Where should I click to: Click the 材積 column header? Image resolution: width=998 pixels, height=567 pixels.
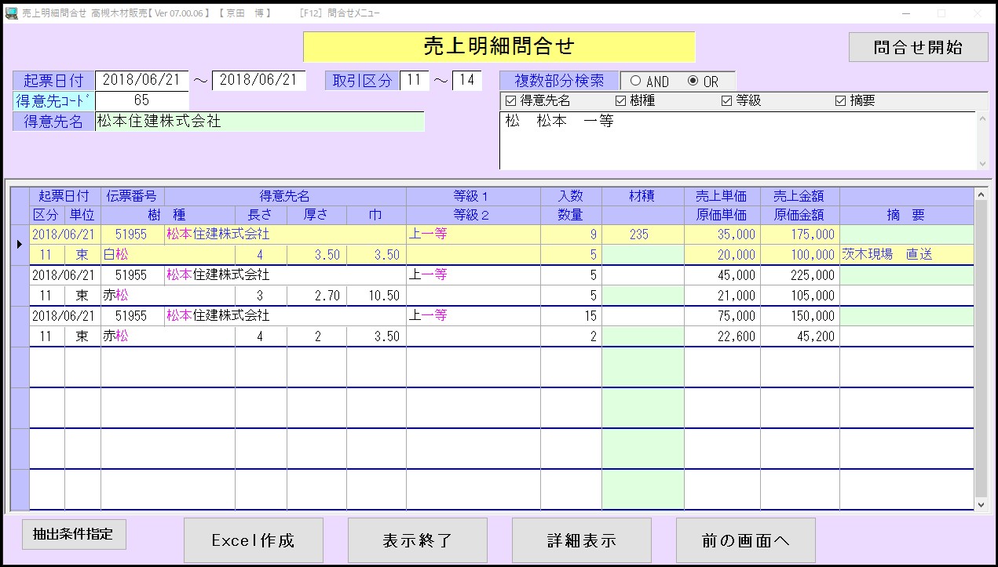coord(642,196)
